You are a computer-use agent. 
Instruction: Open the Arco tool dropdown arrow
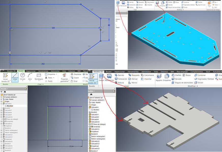tap(30, 81)
